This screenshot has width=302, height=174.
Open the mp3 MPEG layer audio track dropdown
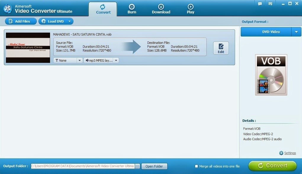101,60
